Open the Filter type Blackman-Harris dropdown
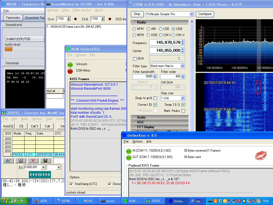The image size is (273, 205). (182, 66)
